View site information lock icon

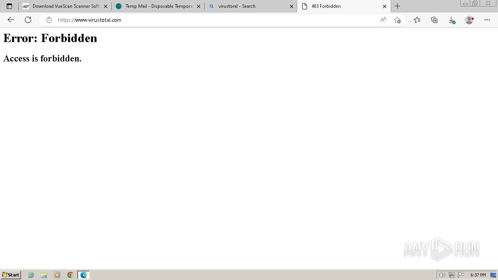(49, 20)
